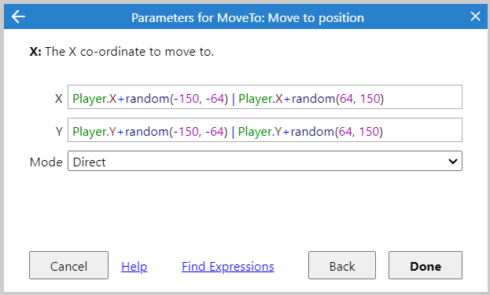Close the MoveTo parameters dialog
This screenshot has height=295, width=490.
pos(475,16)
